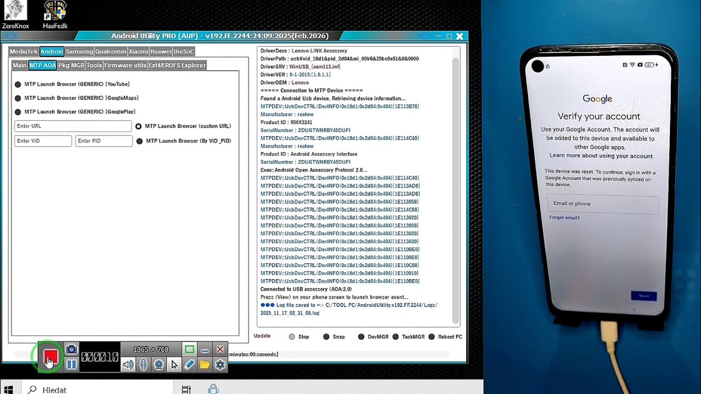701x394 pixels.
Task: Open the recorder drawing pencil tool
Action: 189,364
